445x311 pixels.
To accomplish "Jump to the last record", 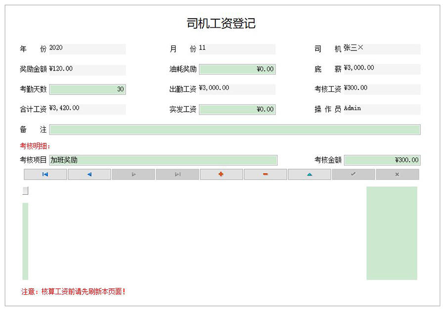I will 177,174.
